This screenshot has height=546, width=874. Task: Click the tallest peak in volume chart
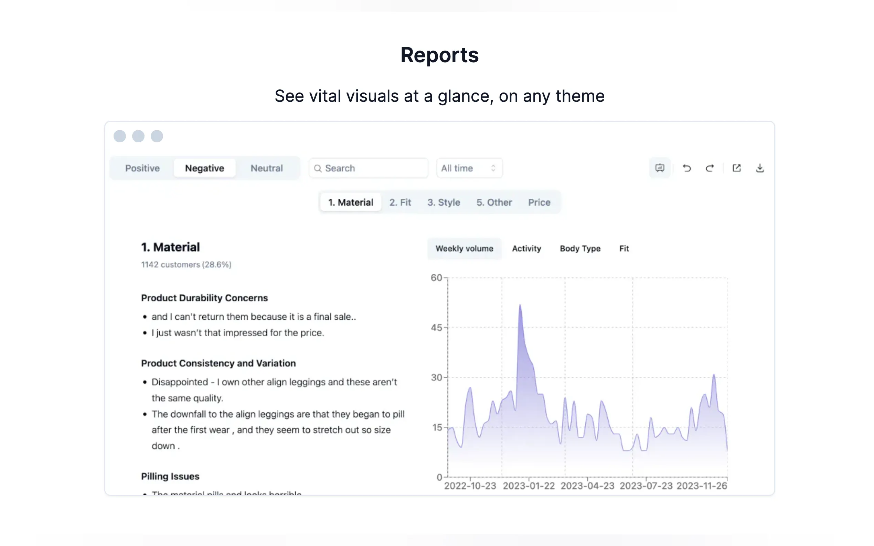(x=520, y=305)
